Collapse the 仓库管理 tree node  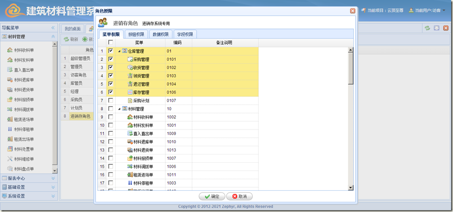click(x=119, y=51)
